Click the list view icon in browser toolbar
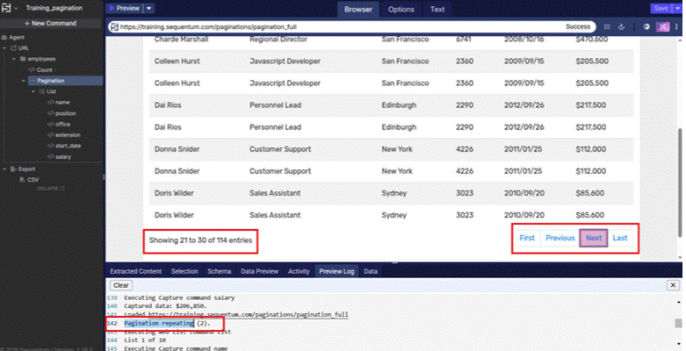The height and width of the screenshot is (351, 686). 606,26
